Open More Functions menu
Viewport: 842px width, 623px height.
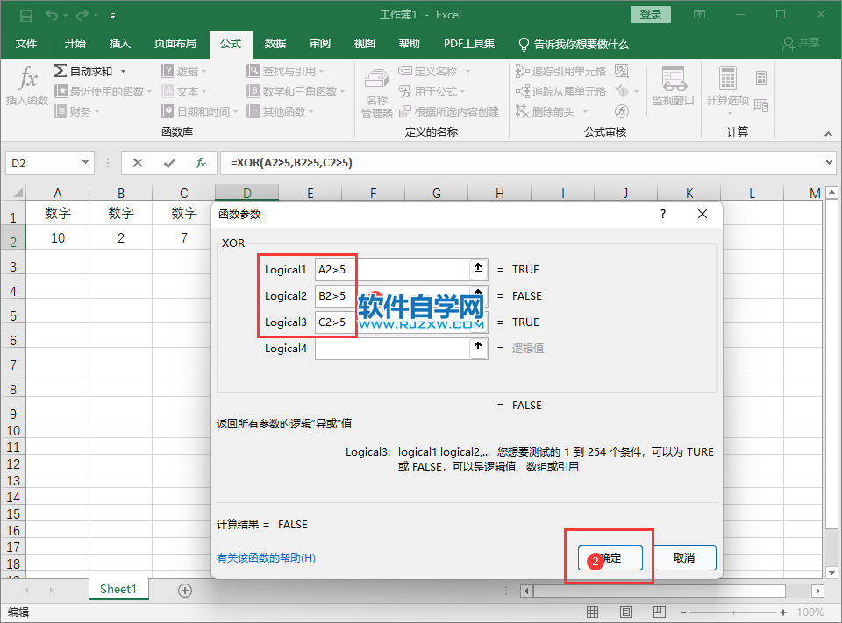(x=280, y=111)
